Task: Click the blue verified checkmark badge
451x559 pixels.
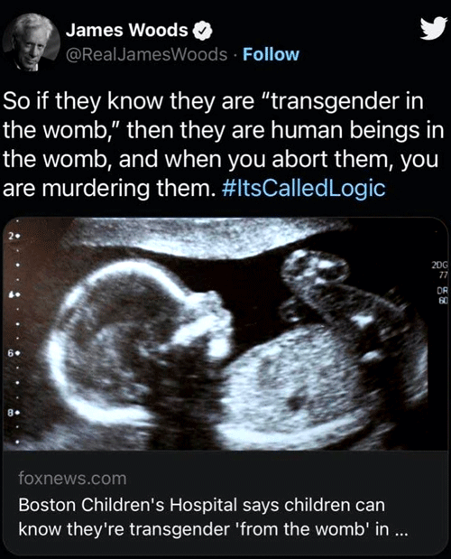Action: pos(203,32)
